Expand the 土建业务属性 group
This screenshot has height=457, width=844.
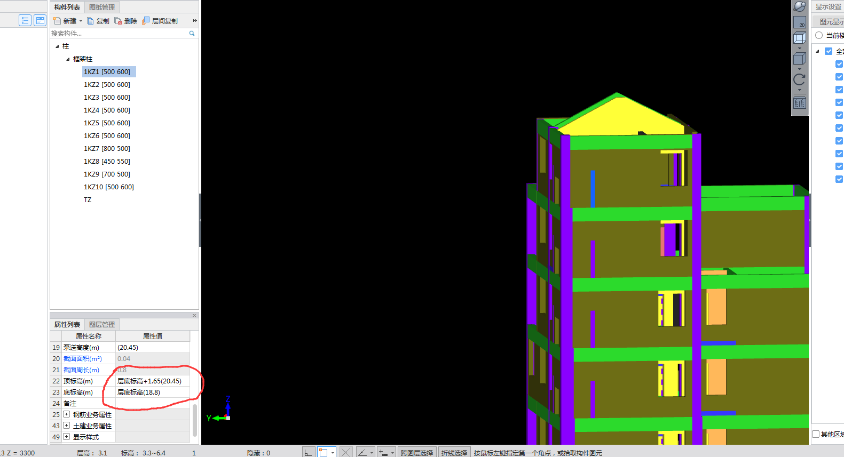67,426
